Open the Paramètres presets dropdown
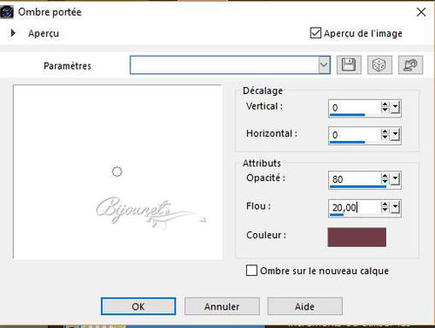435x328 pixels. pos(324,65)
